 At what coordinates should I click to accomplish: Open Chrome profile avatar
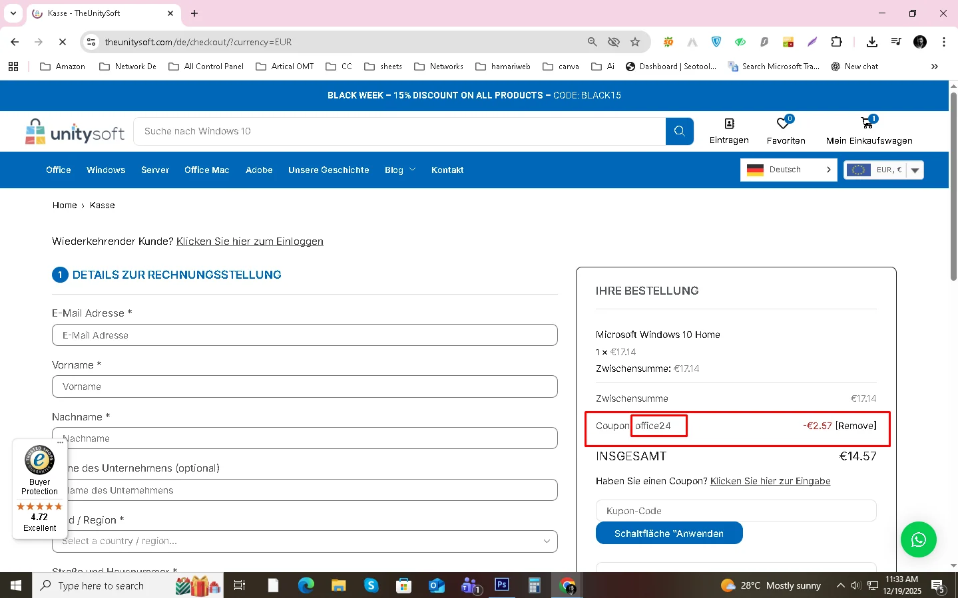tap(920, 42)
